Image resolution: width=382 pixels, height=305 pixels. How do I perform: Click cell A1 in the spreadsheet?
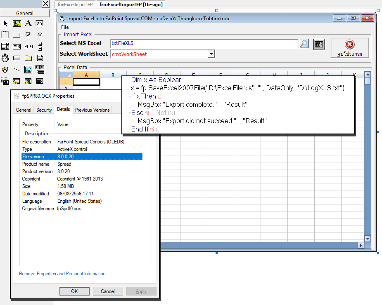(86, 82)
